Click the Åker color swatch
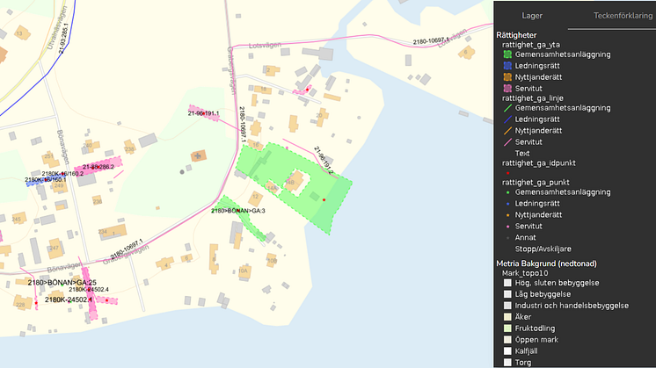This screenshot has height=368, width=656. pyautogui.click(x=507, y=316)
